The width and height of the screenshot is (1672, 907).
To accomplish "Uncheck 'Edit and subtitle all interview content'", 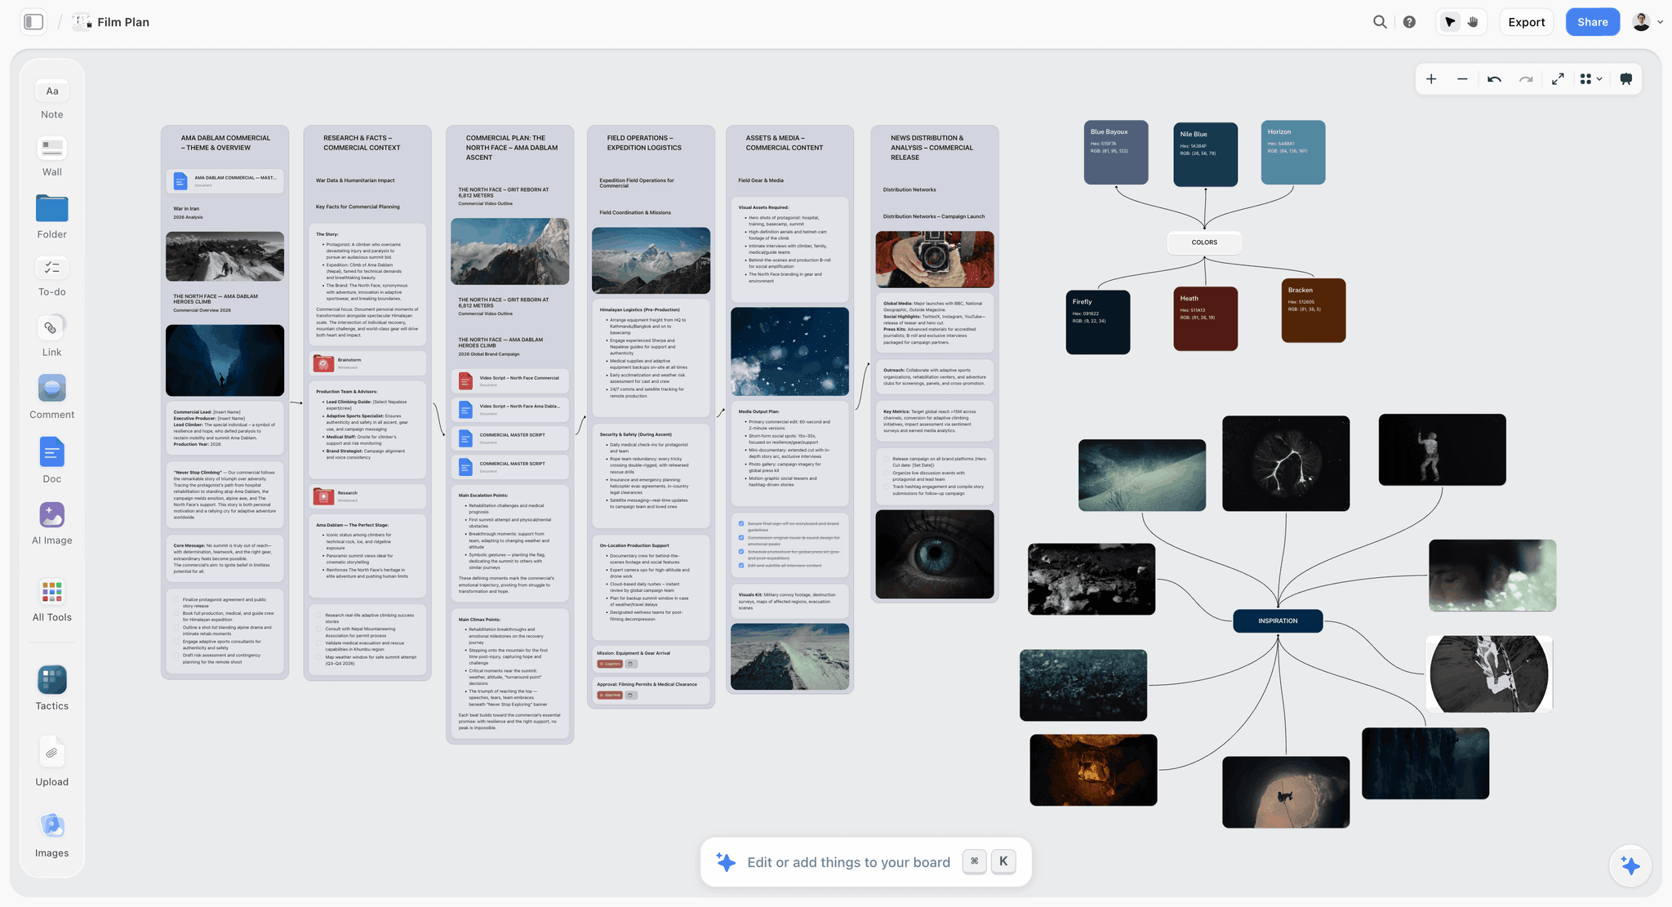I will pos(741,565).
